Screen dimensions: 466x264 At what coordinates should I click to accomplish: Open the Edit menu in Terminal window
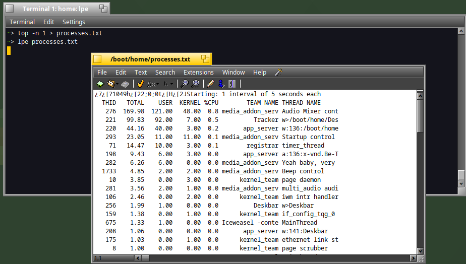click(x=49, y=22)
